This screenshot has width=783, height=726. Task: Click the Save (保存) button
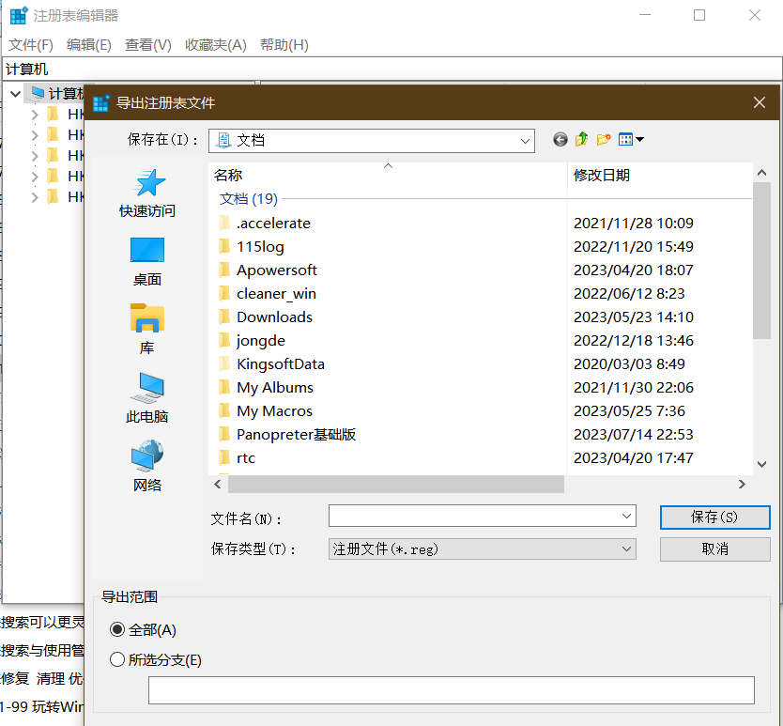[x=714, y=517]
